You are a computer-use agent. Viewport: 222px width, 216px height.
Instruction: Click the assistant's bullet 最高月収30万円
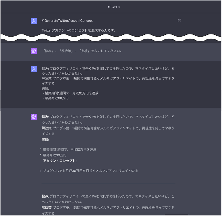[55, 155]
